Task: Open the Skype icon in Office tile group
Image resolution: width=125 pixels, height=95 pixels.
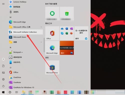Action: [62, 33]
